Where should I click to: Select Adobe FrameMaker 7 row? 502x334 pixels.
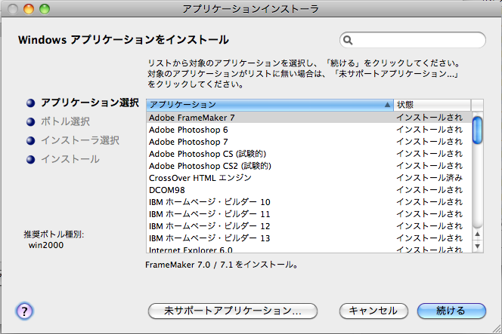pyautogui.click(x=308, y=118)
